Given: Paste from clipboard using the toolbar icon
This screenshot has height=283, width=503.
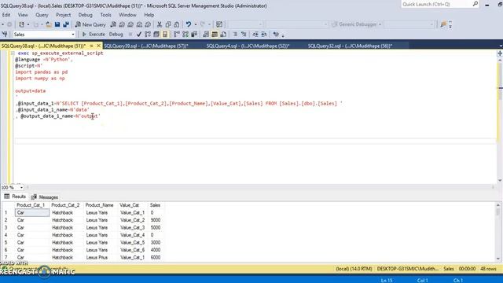Looking at the screenshot, I should click(x=176, y=24).
